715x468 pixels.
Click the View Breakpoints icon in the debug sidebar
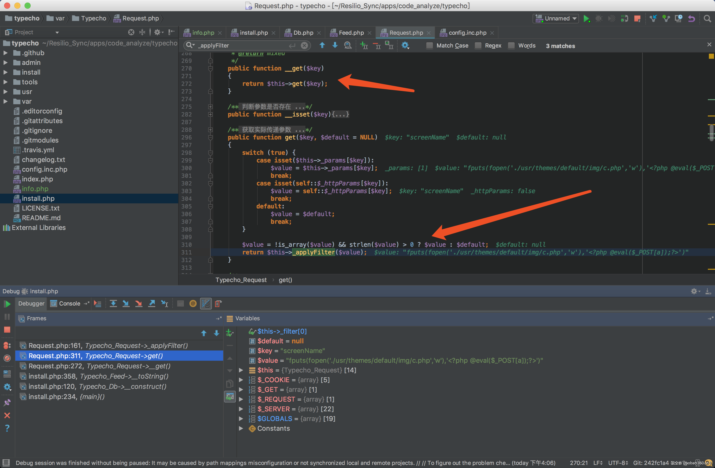[x=7, y=346]
